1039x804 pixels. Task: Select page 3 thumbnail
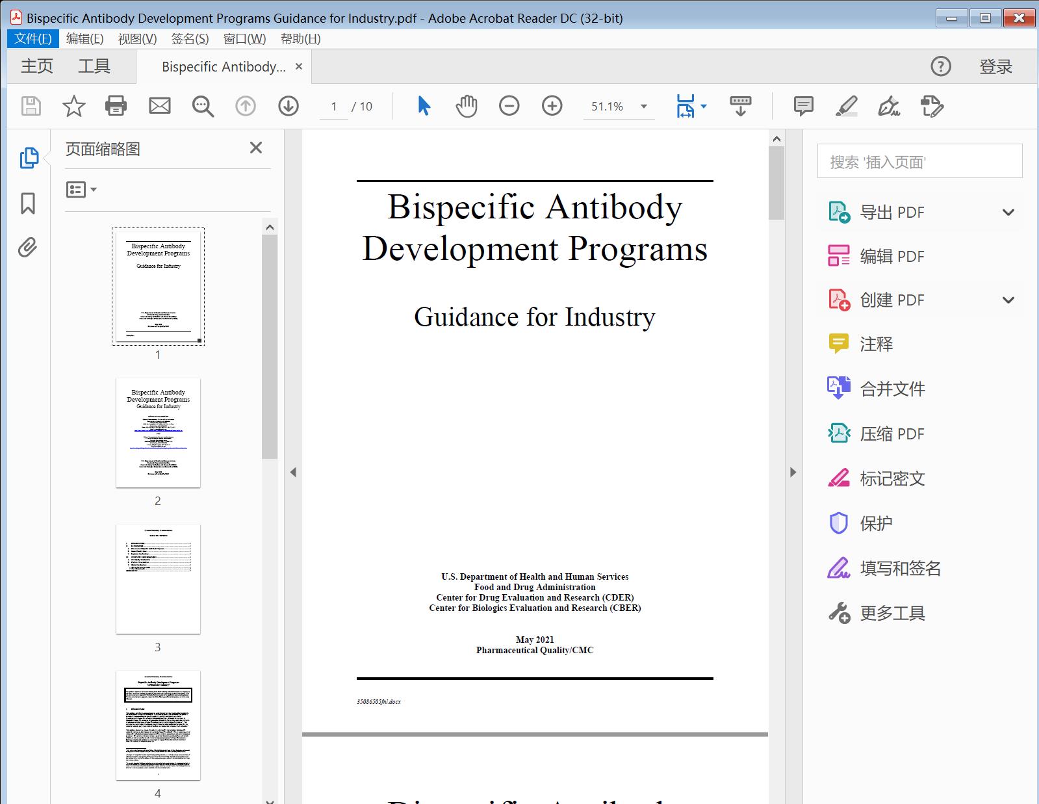(x=158, y=579)
